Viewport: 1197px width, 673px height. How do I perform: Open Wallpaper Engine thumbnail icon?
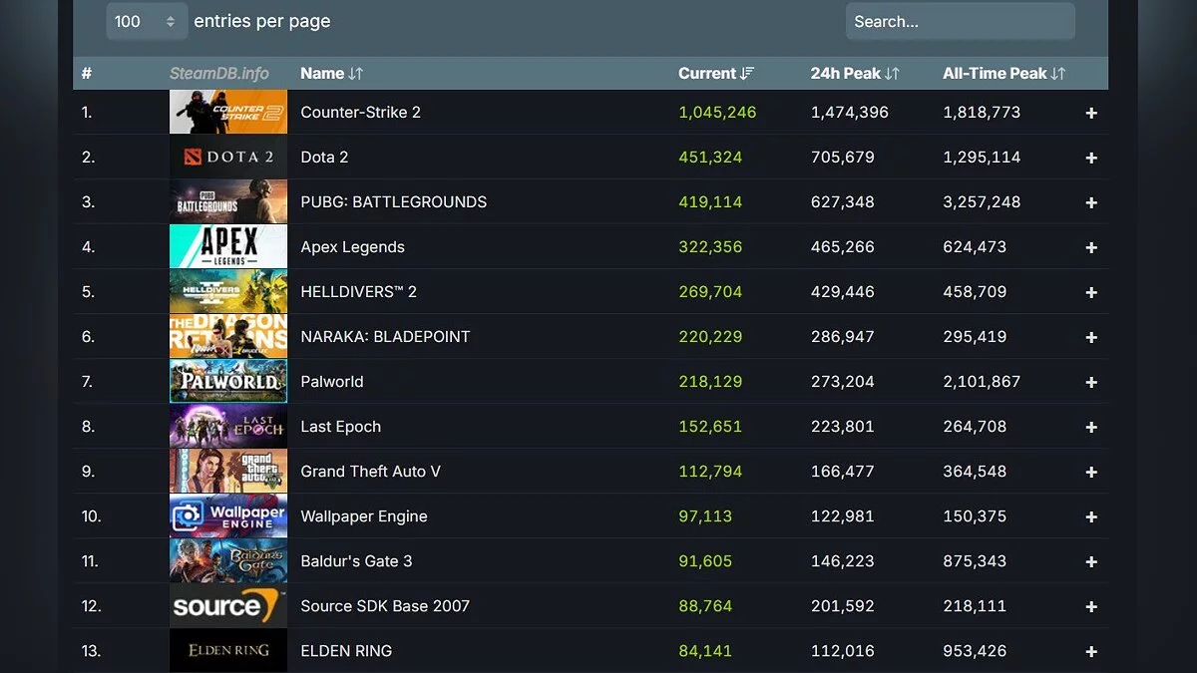tap(228, 515)
